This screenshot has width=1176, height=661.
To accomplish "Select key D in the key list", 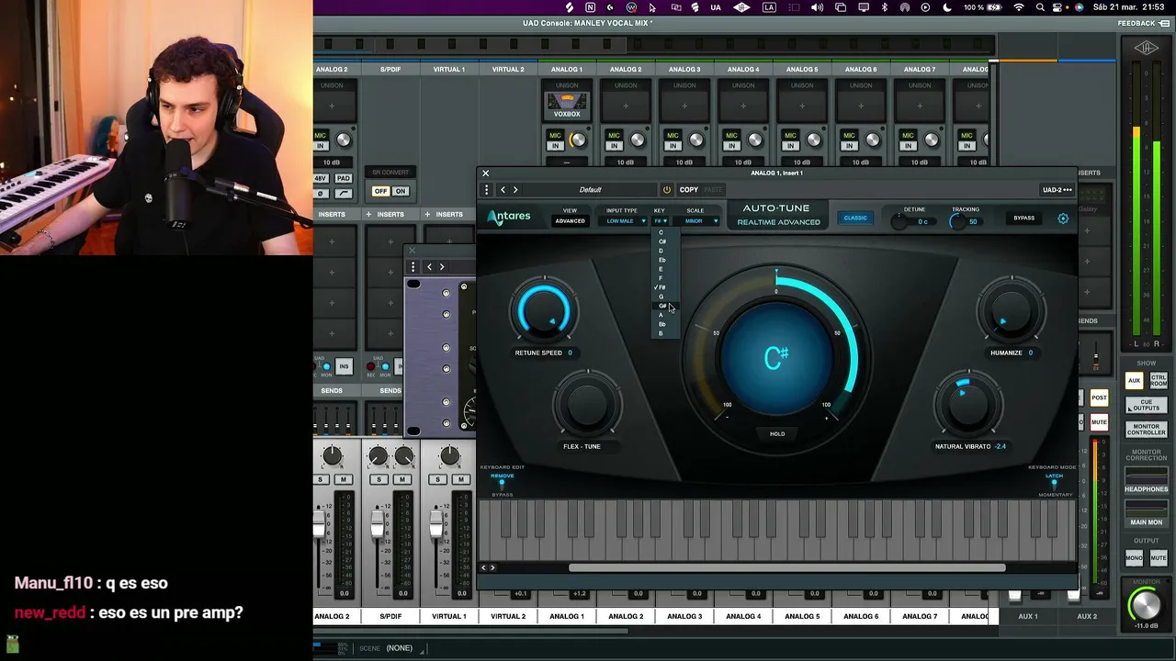I will click(661, 251).
